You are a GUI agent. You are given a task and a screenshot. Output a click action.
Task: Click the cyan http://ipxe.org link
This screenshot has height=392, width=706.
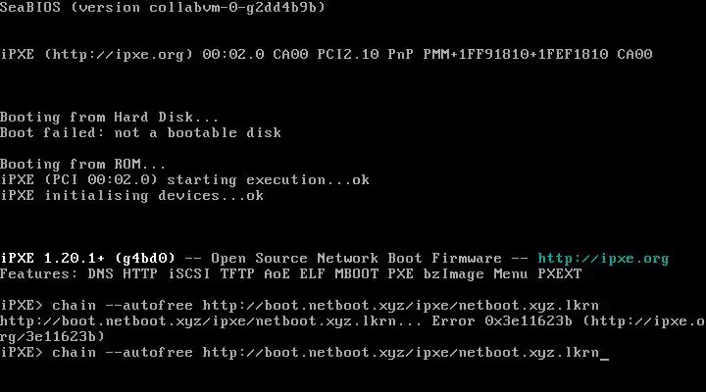click(602, 259)
